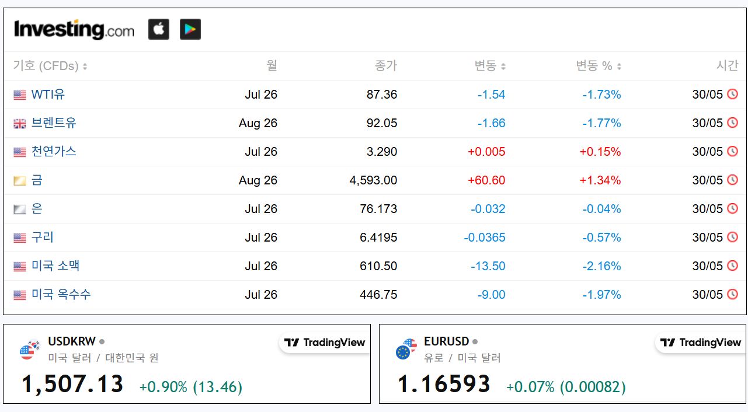
Task: Click the US flag beside 미국 소맥
Action: pos(20,267)
